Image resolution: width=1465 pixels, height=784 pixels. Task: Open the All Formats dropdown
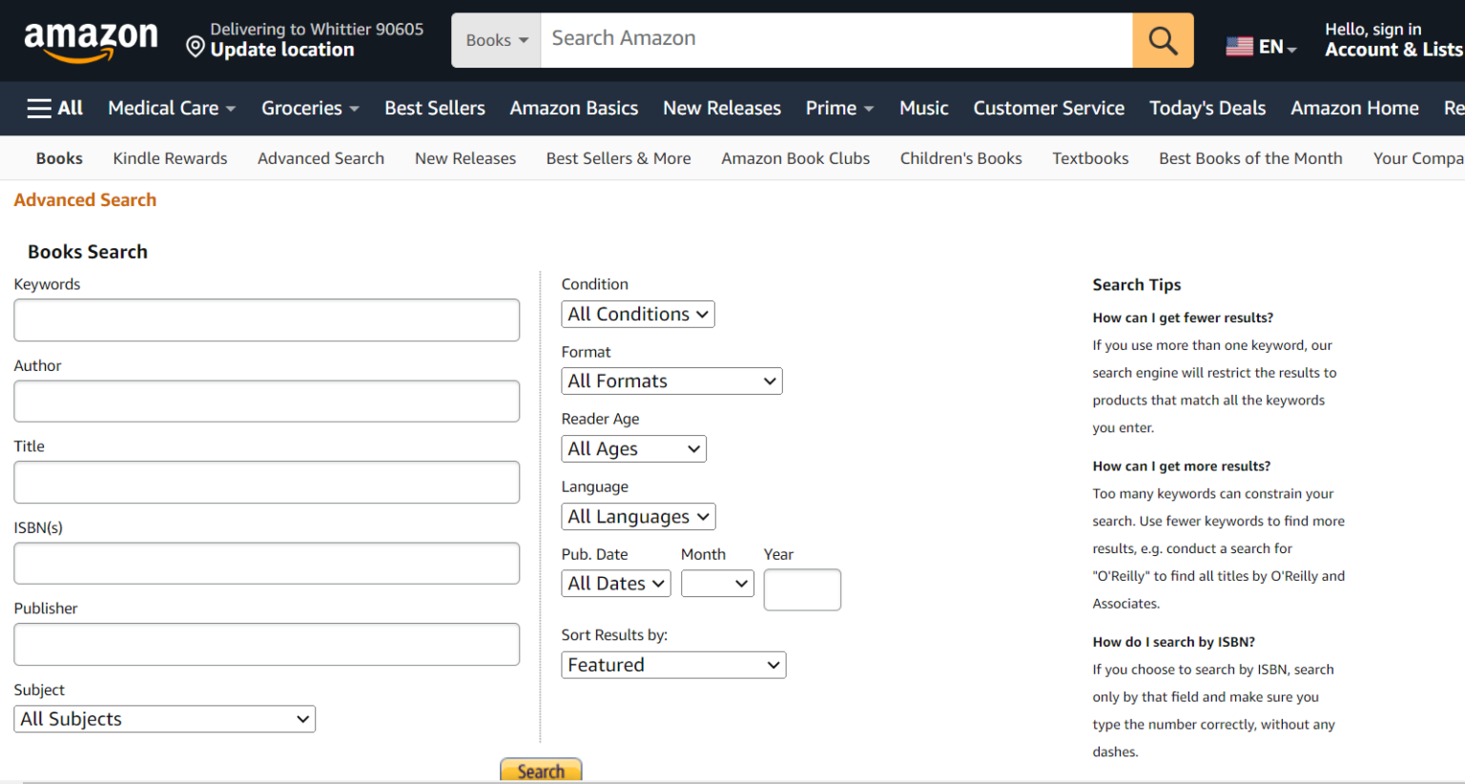pos(671,381)
